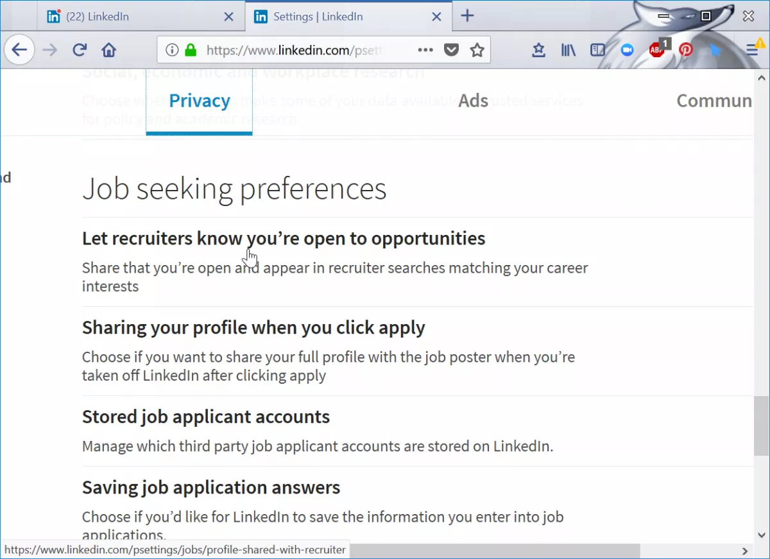Bookmark this page with the star icon
The width and height of the screenshot is (770, 559).
[477, 50]
